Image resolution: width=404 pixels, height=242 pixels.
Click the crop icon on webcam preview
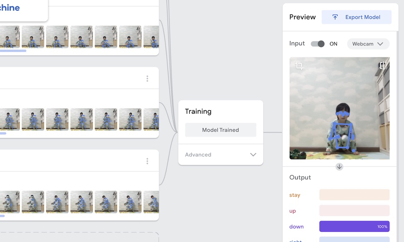(x=299, y=65)
